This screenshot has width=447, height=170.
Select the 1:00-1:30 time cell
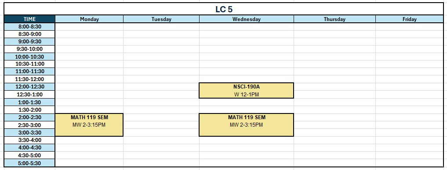point(29,102)
